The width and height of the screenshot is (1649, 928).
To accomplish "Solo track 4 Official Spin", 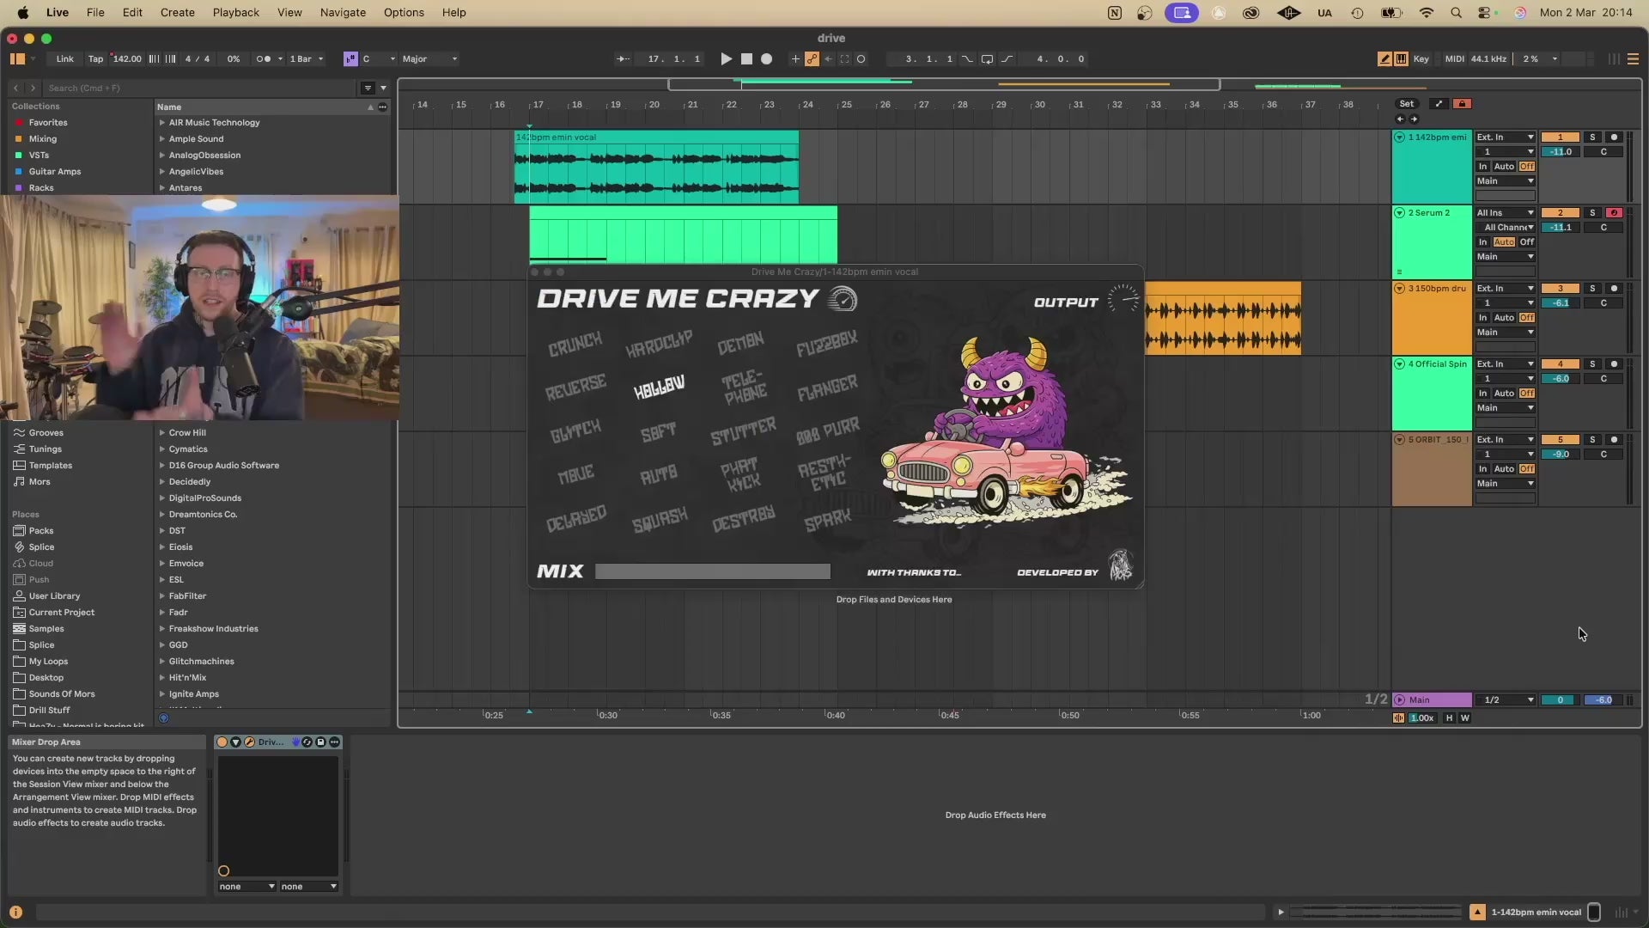I will (x=1592, y=364).
